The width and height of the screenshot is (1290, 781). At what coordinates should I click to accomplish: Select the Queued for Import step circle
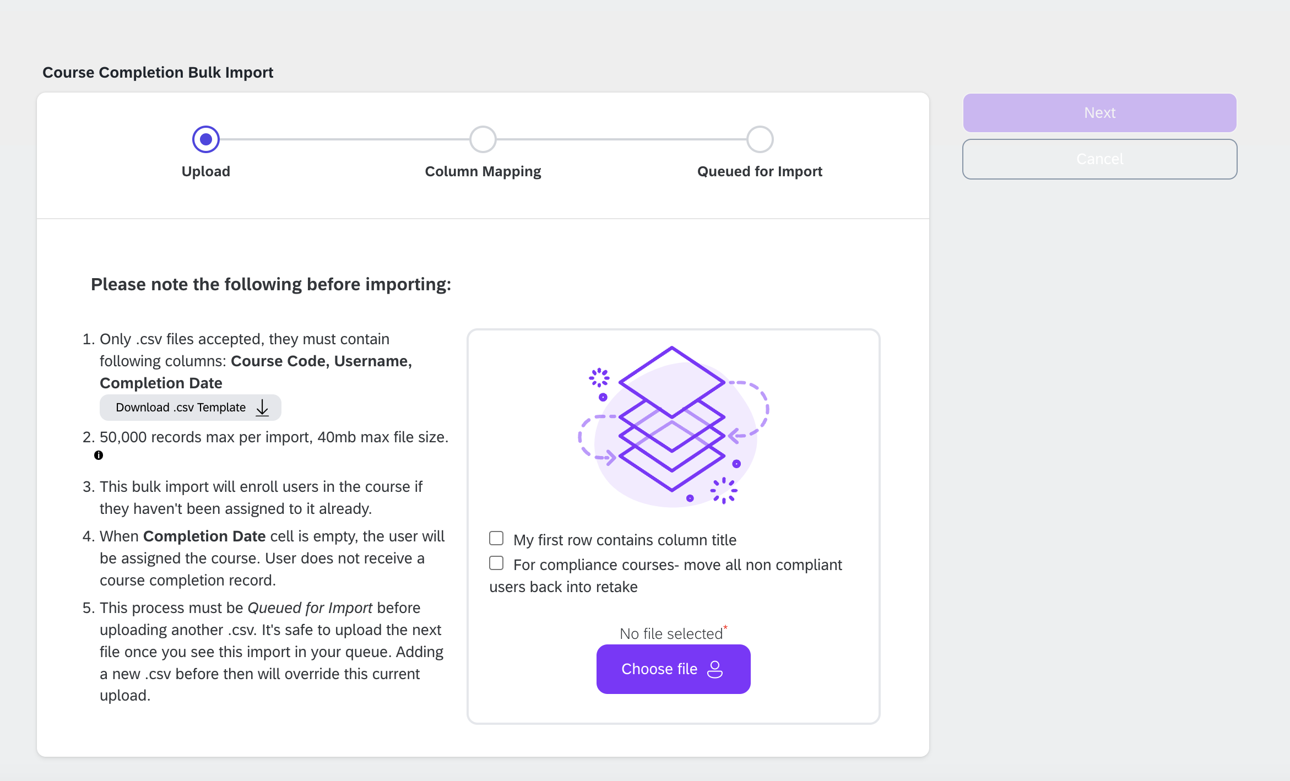pyautogui.click(x=760, y=139)
